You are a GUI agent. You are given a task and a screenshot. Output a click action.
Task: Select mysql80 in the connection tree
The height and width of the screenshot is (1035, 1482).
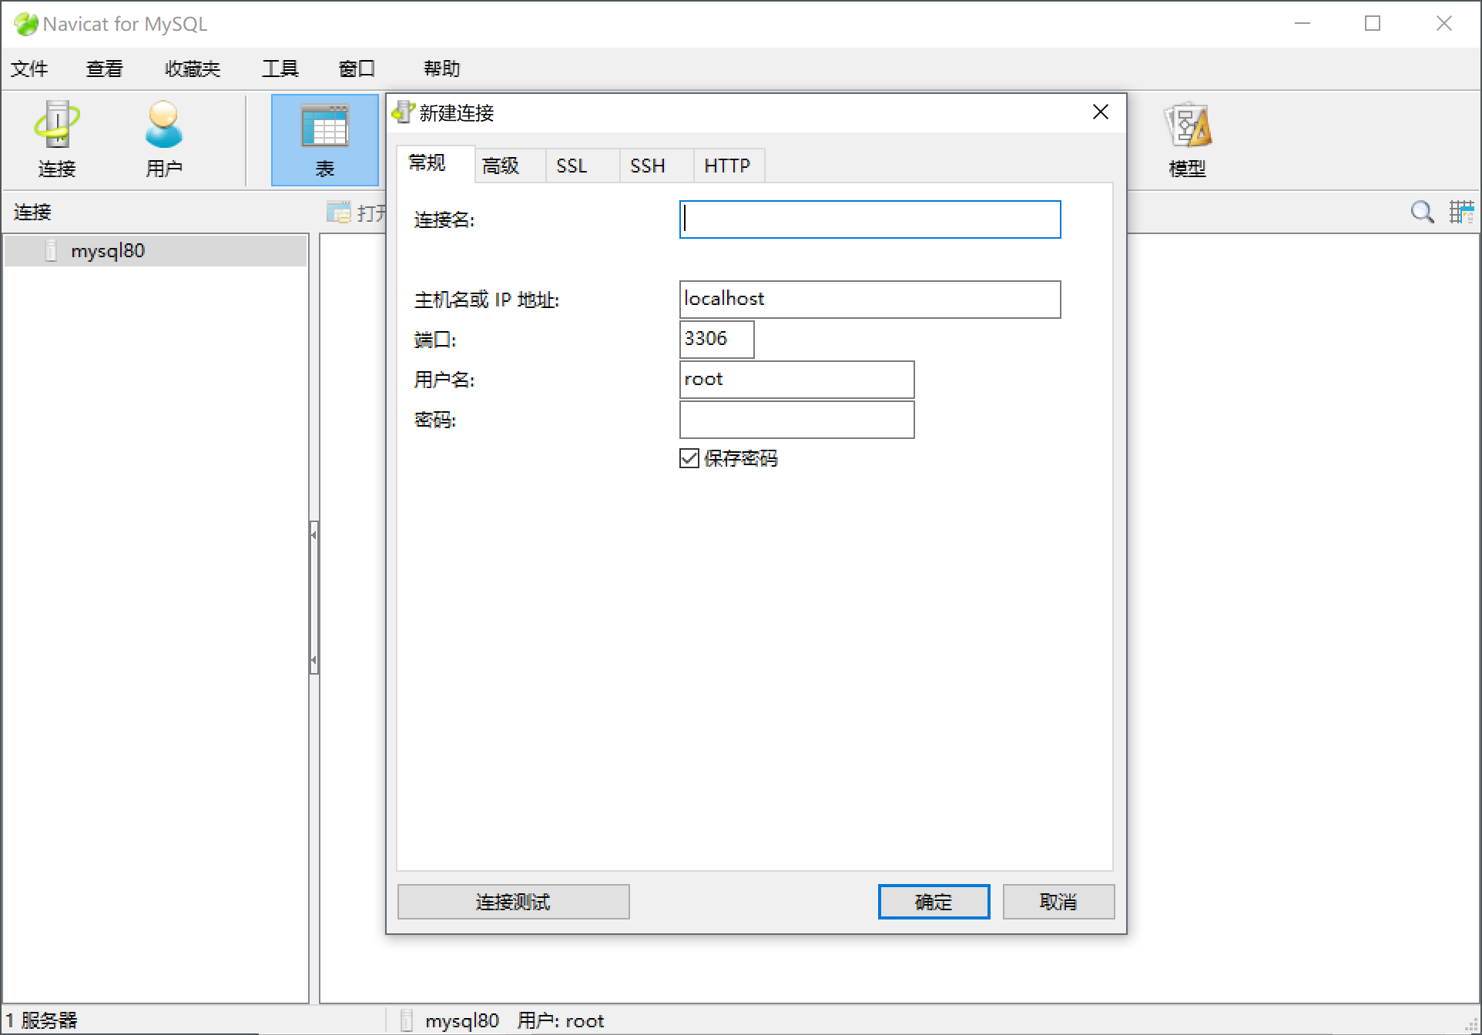156,250
